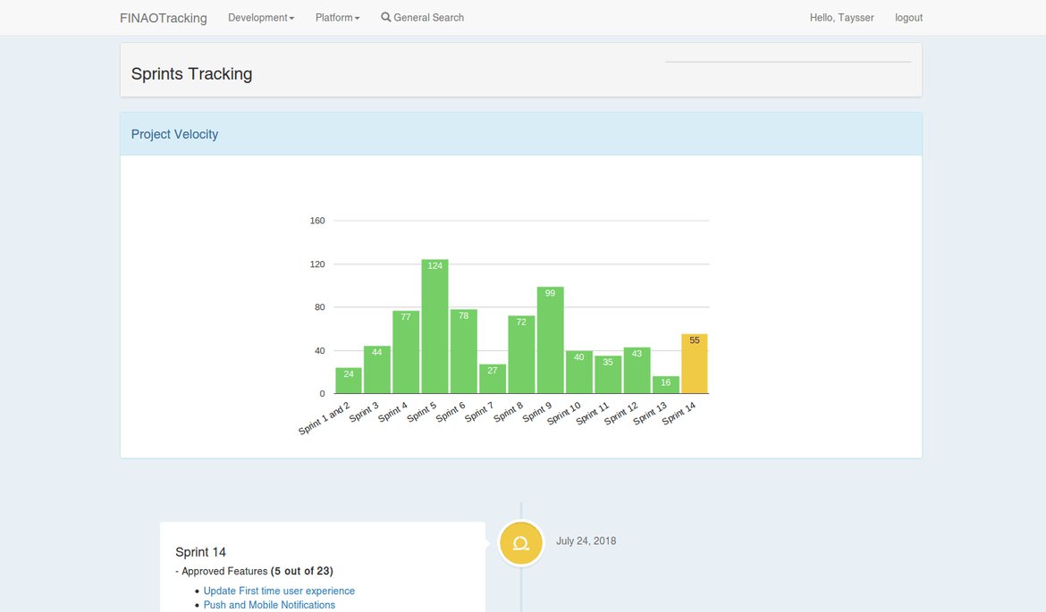Click the Sprints Tracking page title

point(191,74)
